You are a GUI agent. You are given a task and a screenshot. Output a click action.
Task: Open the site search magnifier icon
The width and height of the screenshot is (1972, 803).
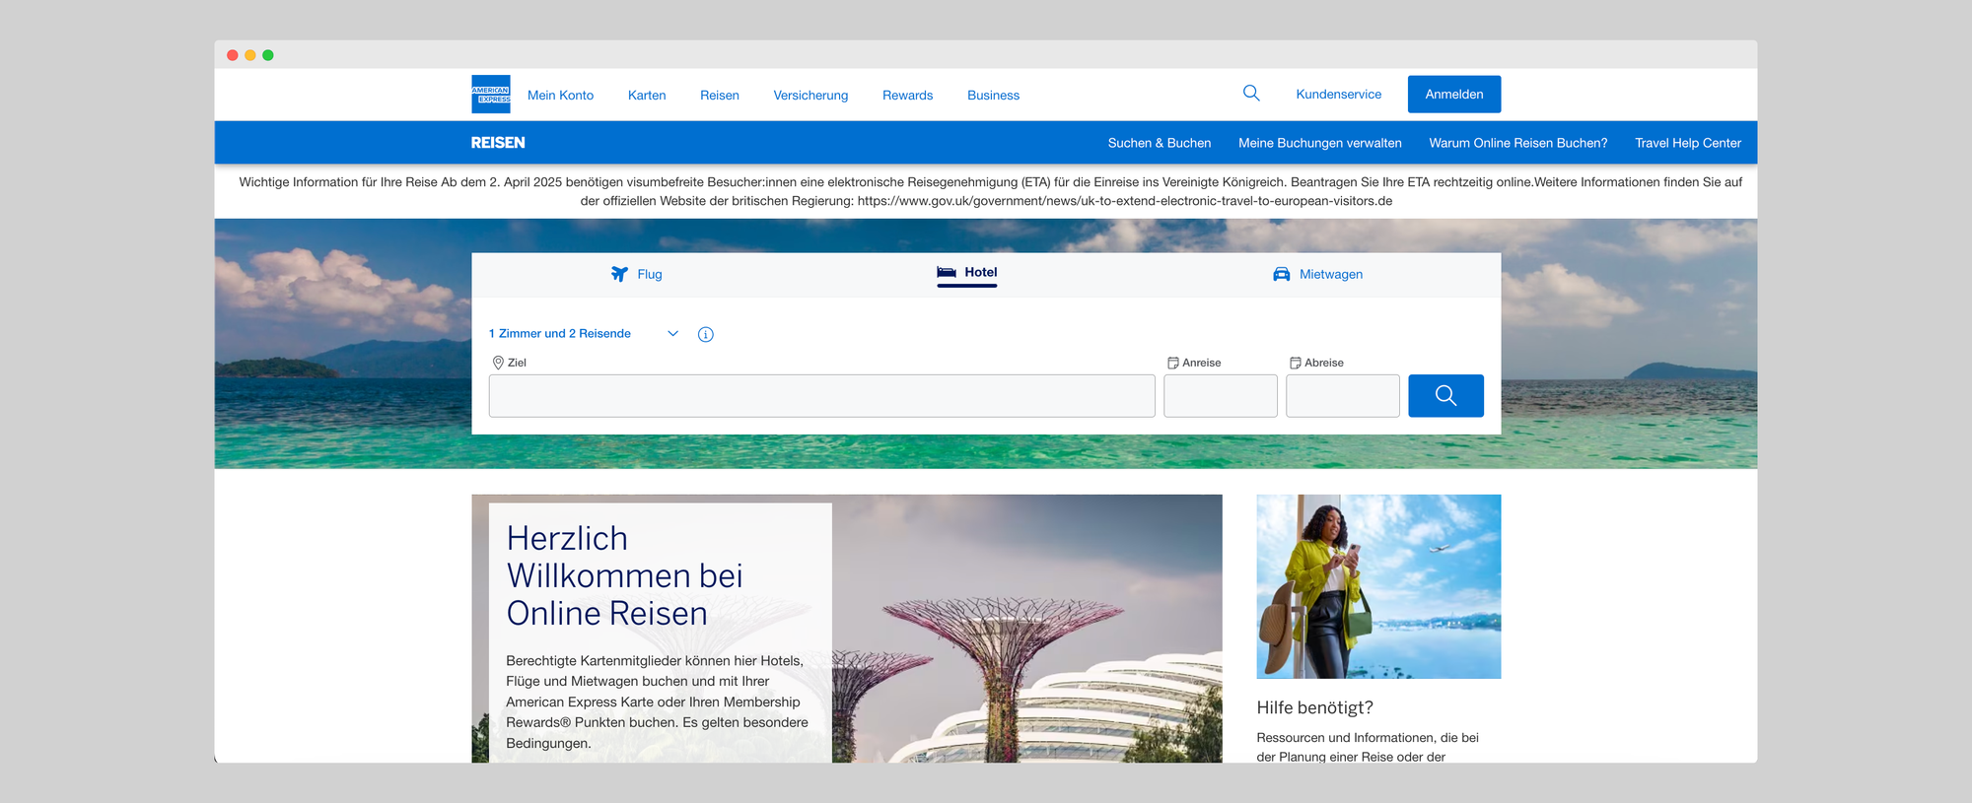click(1251, 93)
